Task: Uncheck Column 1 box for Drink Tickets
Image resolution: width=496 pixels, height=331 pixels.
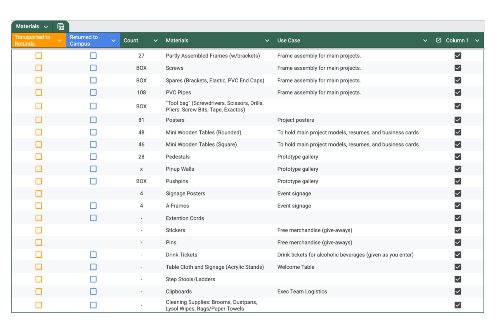Action: click(458, 255)
